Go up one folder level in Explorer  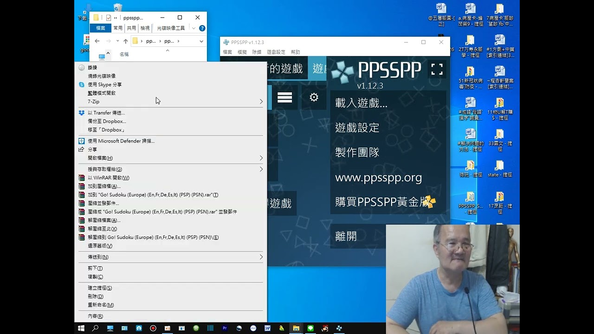[125, 41]
